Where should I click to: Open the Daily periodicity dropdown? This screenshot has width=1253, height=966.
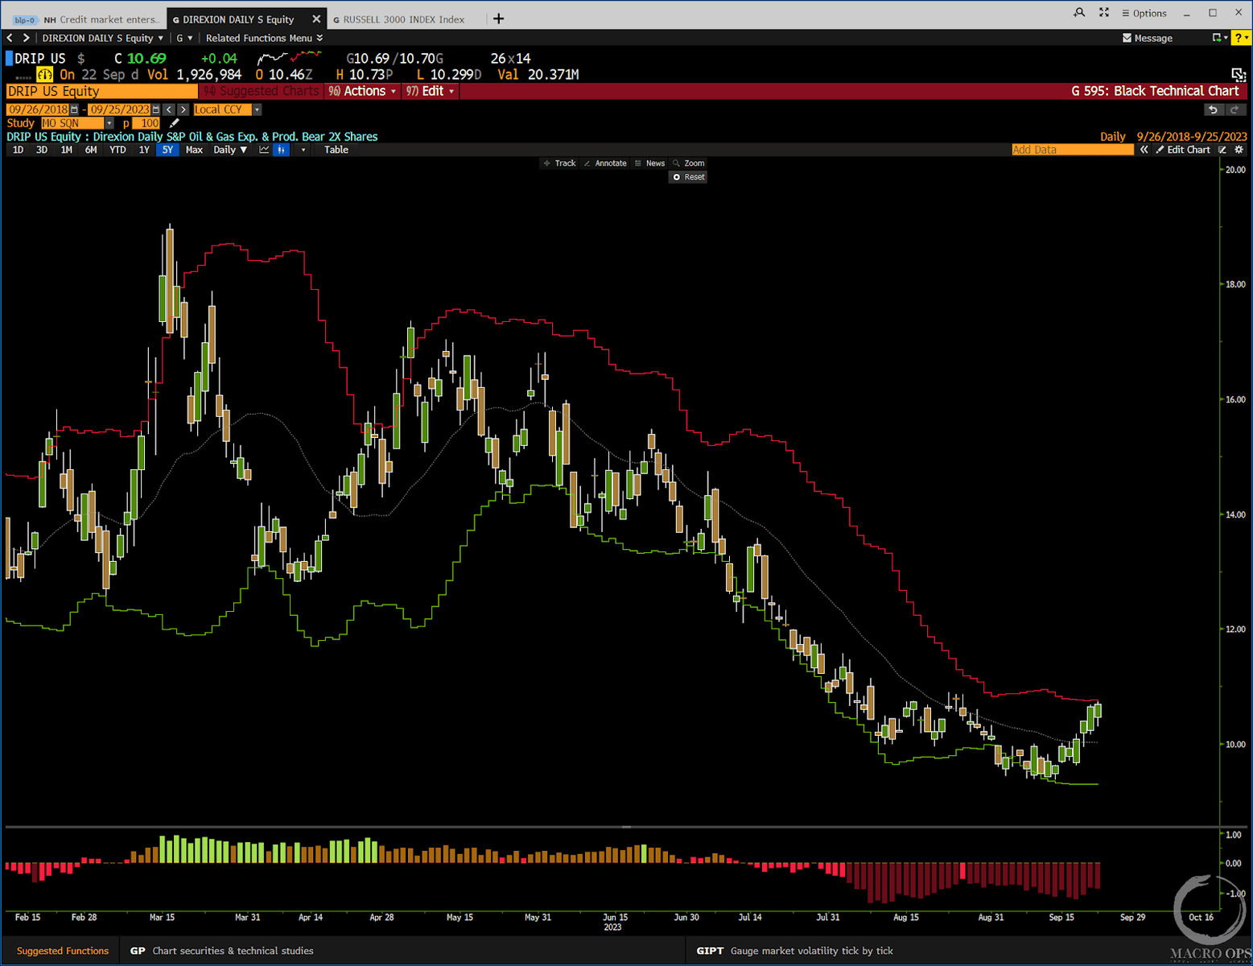[x=230, y=150]
